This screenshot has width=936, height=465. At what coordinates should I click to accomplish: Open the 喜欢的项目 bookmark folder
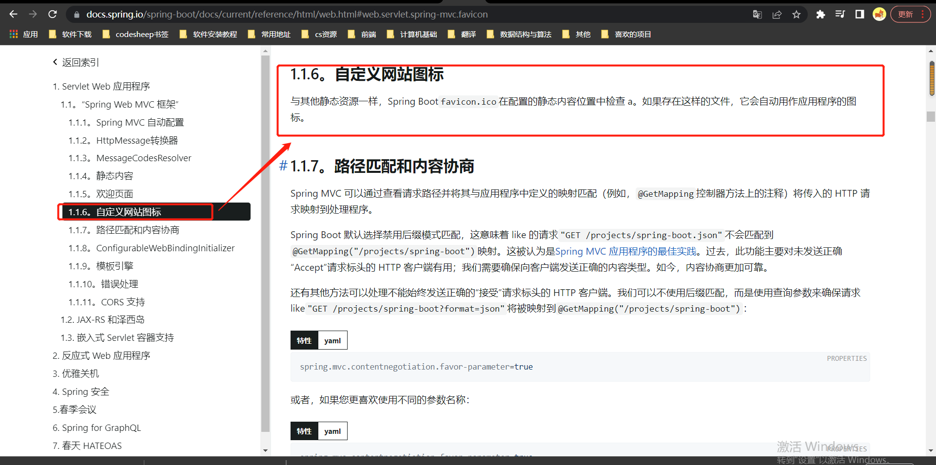point(626,34)
